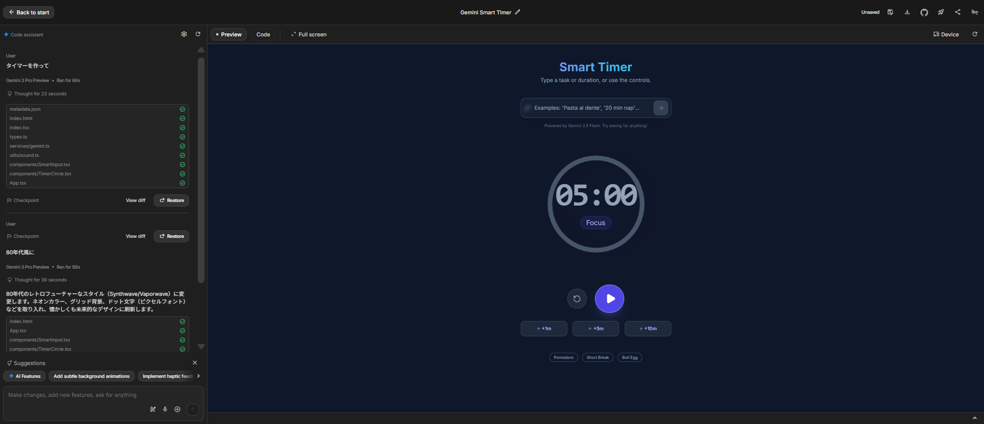Viewport: 984px width, 424px height.
Task: Reset the timer using circular arrow
Action: point(577,299)
